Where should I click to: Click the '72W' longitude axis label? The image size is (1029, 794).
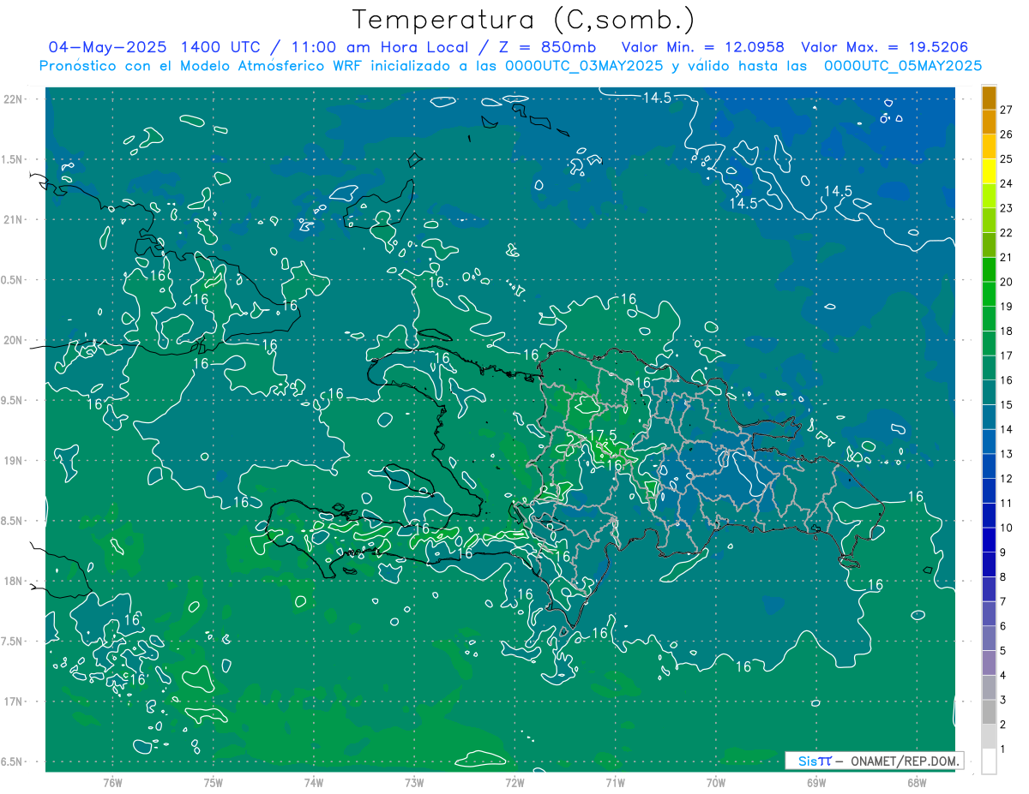click(514, 782)
